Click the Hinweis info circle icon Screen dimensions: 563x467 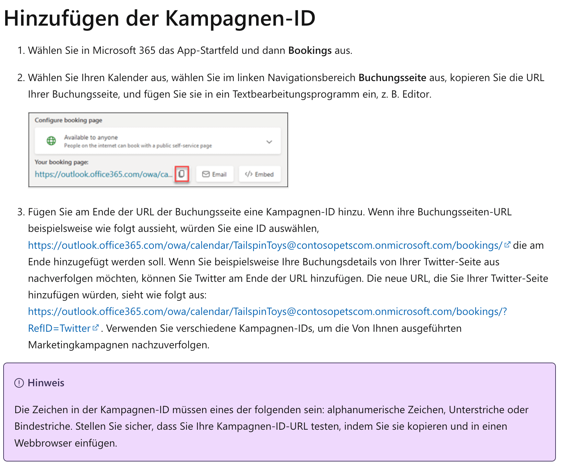pyautogui.click(x=19, y=383)
